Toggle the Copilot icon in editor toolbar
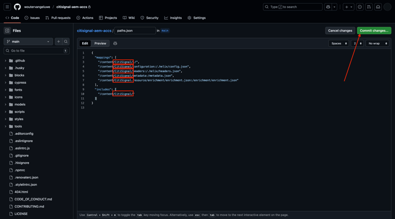 click(x=115, y=44)
